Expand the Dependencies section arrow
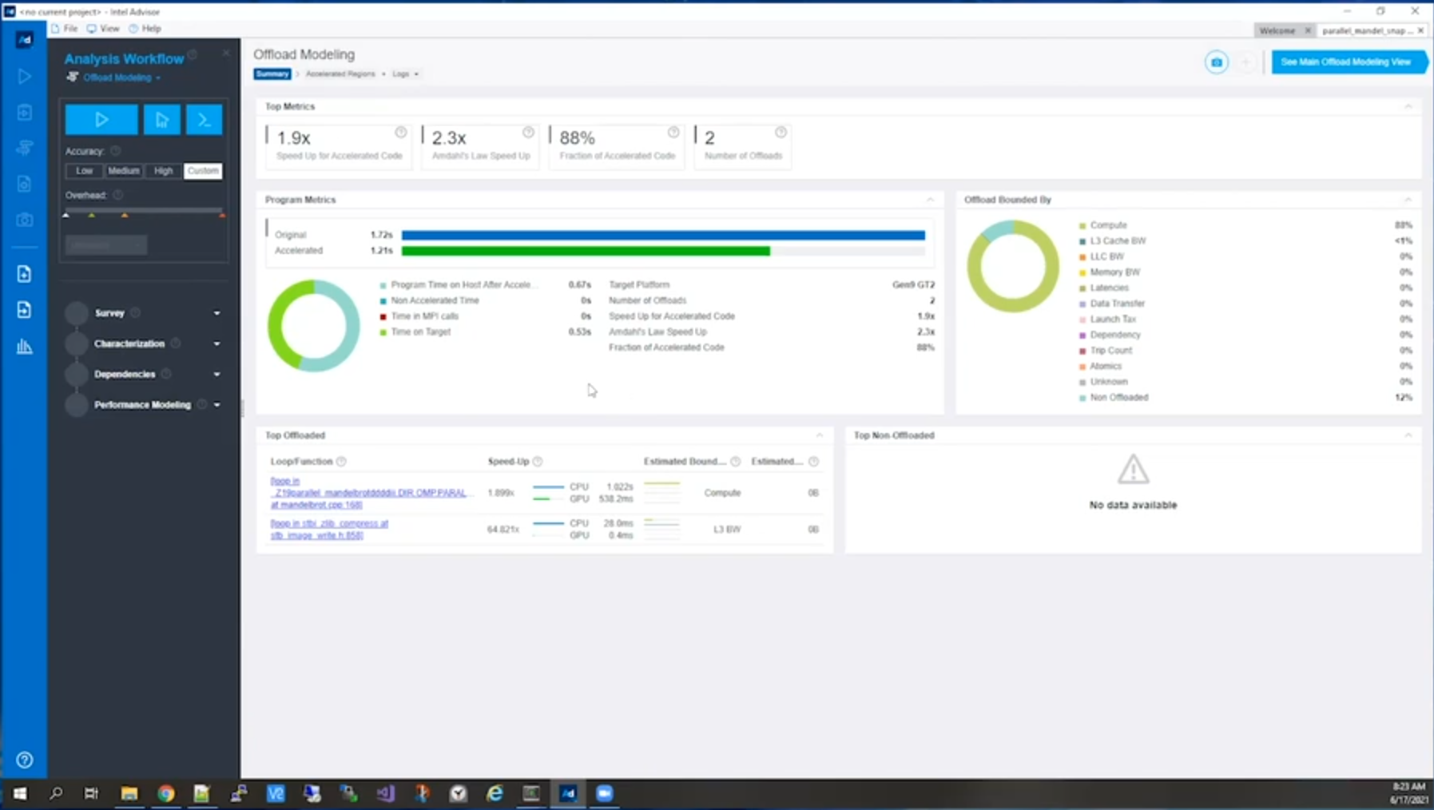Screen dimensions: 1434x810 click(216, 374)
